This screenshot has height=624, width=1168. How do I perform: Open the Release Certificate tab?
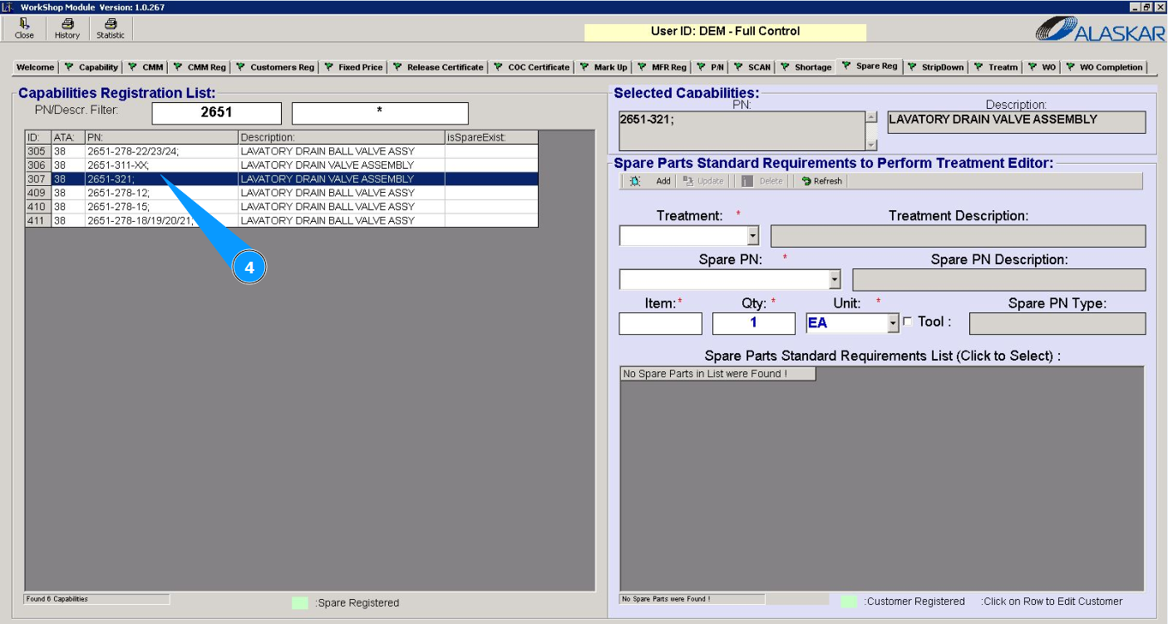[x=437, y=67]
